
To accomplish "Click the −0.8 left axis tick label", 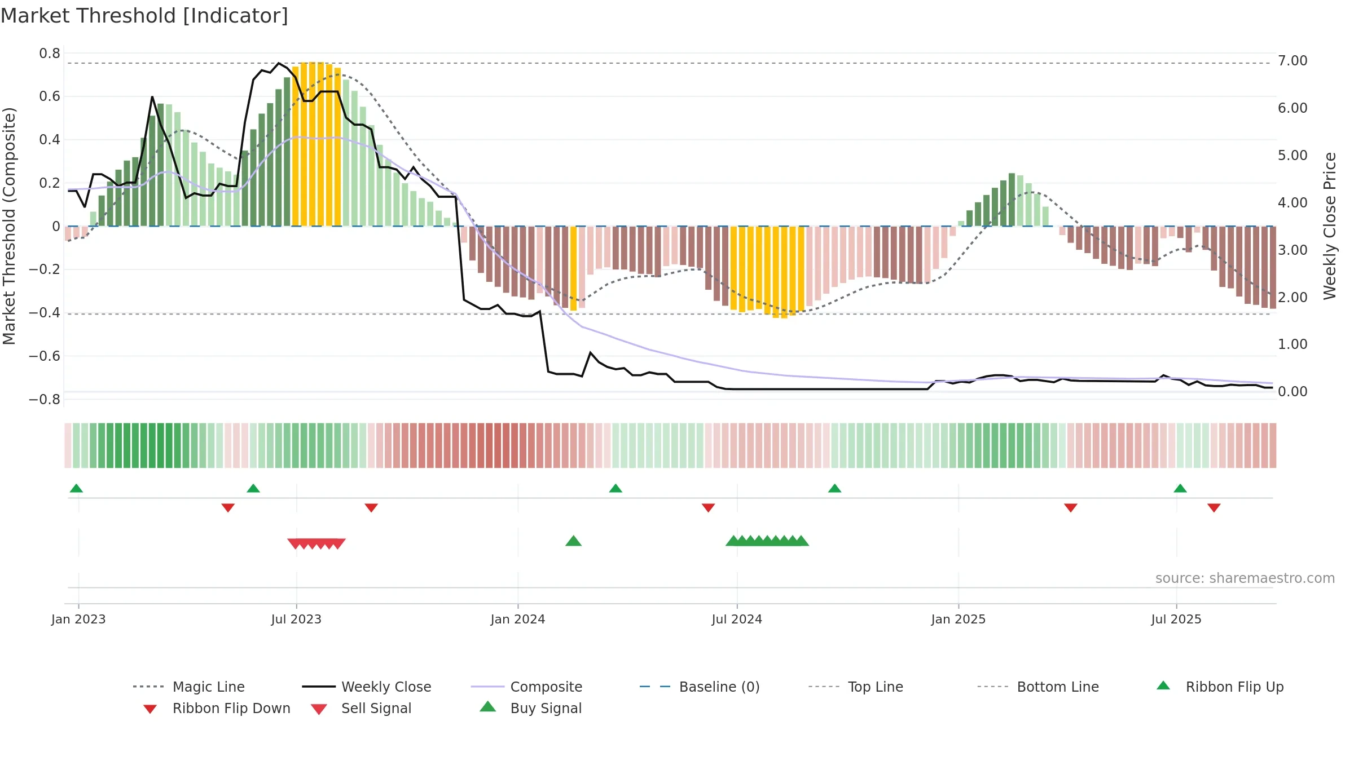I will tap(45, 400).
